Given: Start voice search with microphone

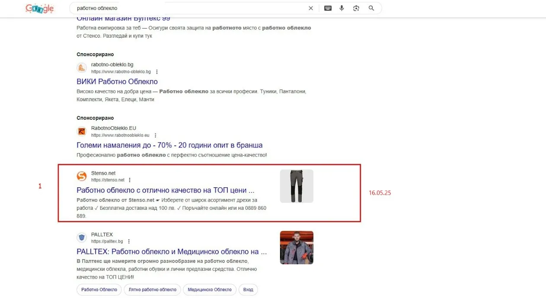Looking at the screenshot, I should click(x=342, y=8).
